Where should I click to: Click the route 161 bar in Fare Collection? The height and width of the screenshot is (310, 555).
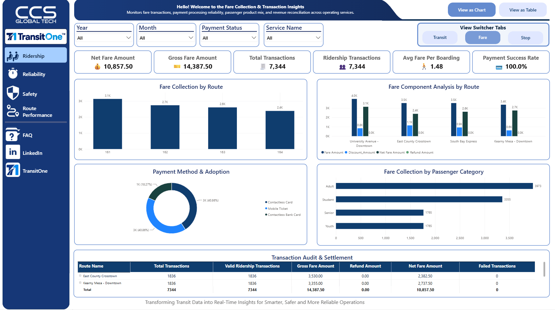point(107,124)
